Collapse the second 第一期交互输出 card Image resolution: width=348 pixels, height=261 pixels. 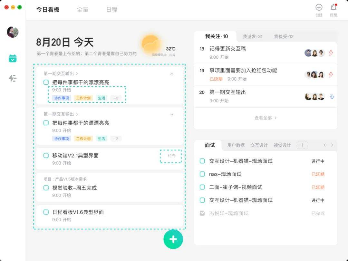(x=171, y=114)
